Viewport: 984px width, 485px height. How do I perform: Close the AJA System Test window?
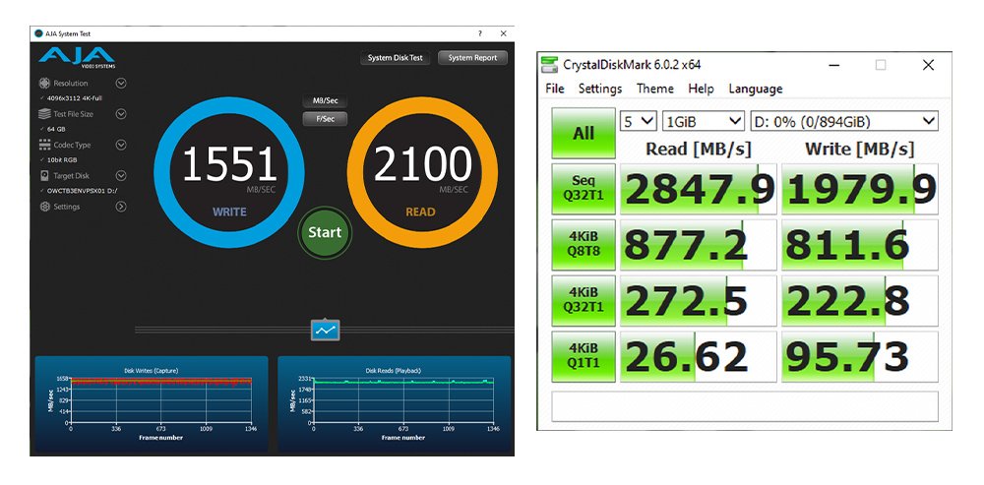pos(503,33)
